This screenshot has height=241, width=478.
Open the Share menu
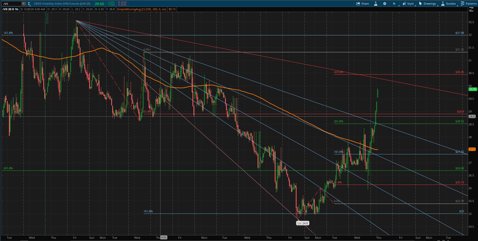click(x=362, y=4)
